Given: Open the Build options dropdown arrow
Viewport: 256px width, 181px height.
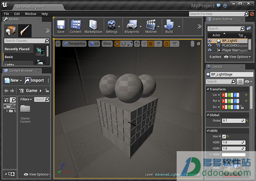Looking at the screenshot, I should click(x=179, y=26).
